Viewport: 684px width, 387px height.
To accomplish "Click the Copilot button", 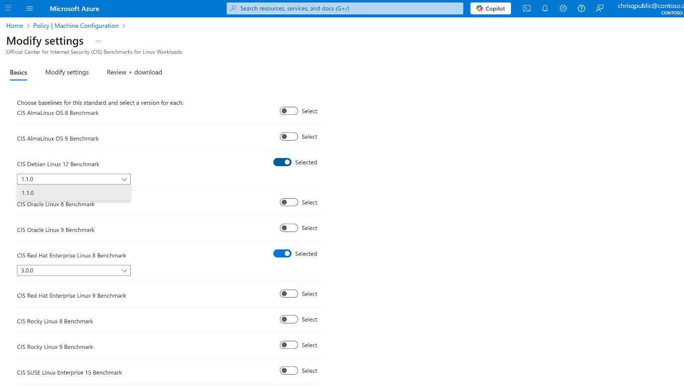I will tap(491, 8).
